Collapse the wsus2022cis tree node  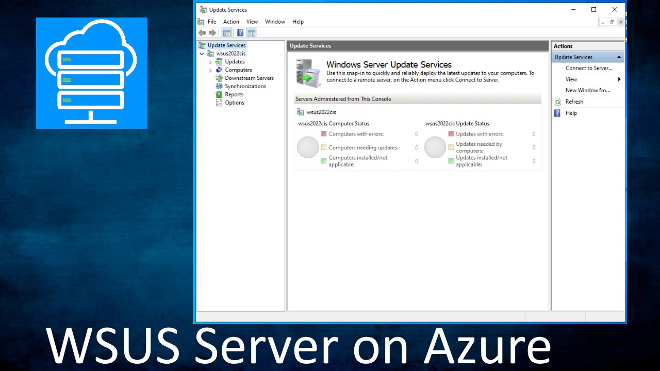[202, 54]
